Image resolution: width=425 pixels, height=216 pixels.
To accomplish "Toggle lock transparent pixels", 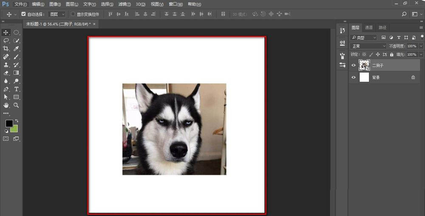I will (364, 54).
